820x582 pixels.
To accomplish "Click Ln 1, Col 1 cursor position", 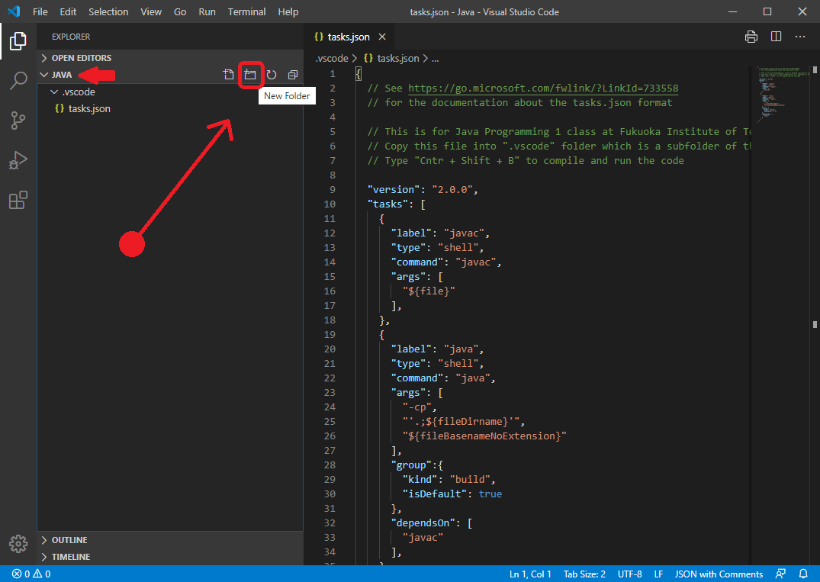I will pos(530,574).
